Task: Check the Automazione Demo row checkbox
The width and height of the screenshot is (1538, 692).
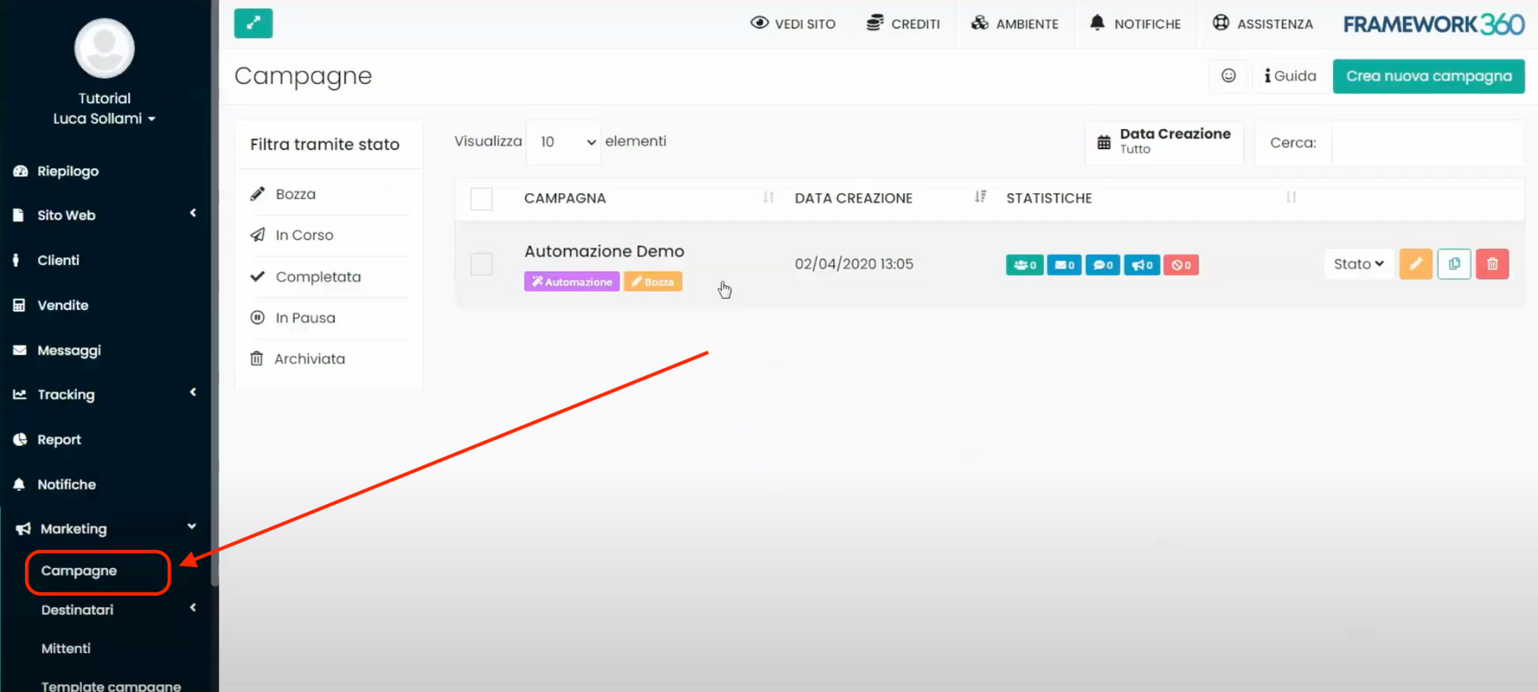Action: (481, 264)
